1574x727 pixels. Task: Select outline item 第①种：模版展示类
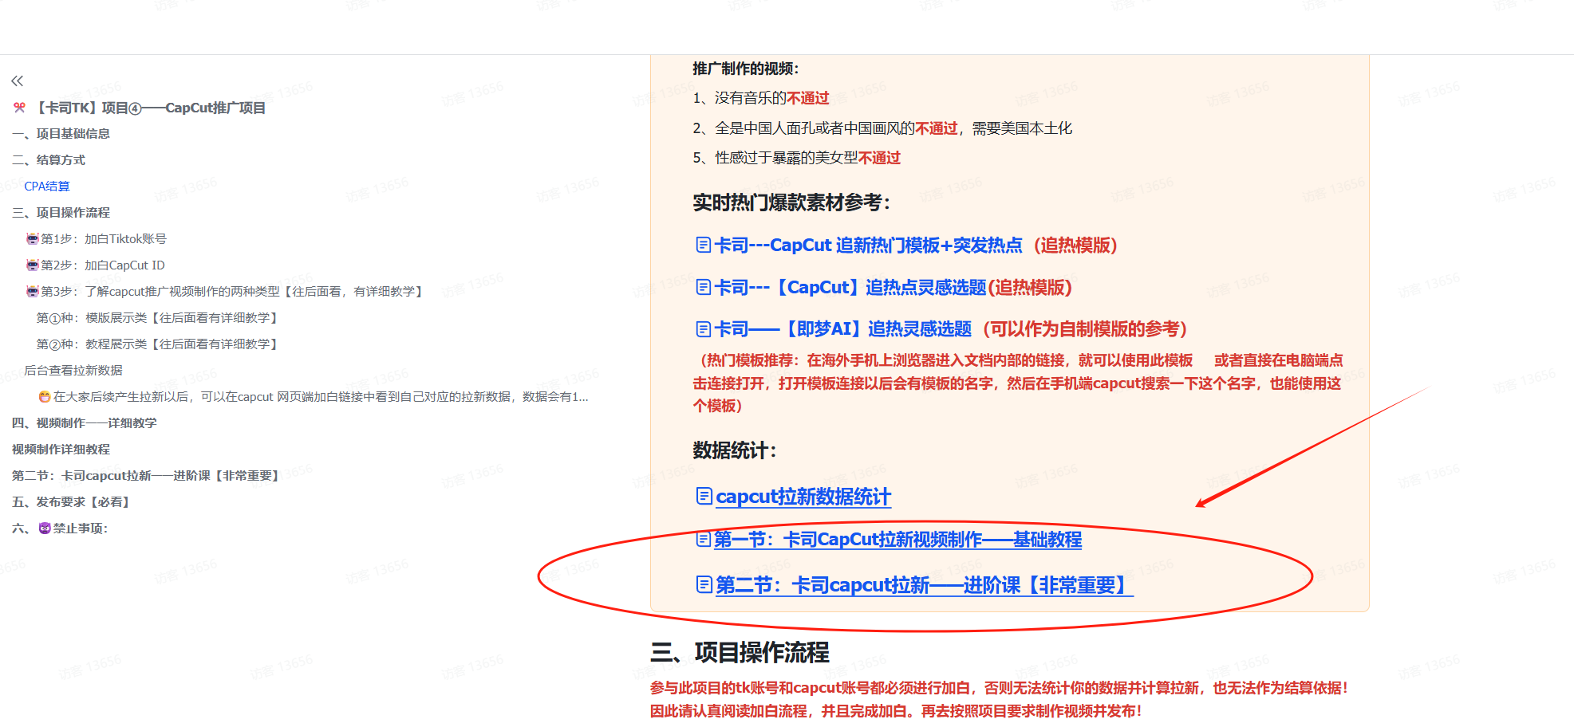(158, 318)
